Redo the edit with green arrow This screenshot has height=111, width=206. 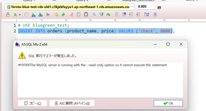pyautogui.click(x=63, y=14)
